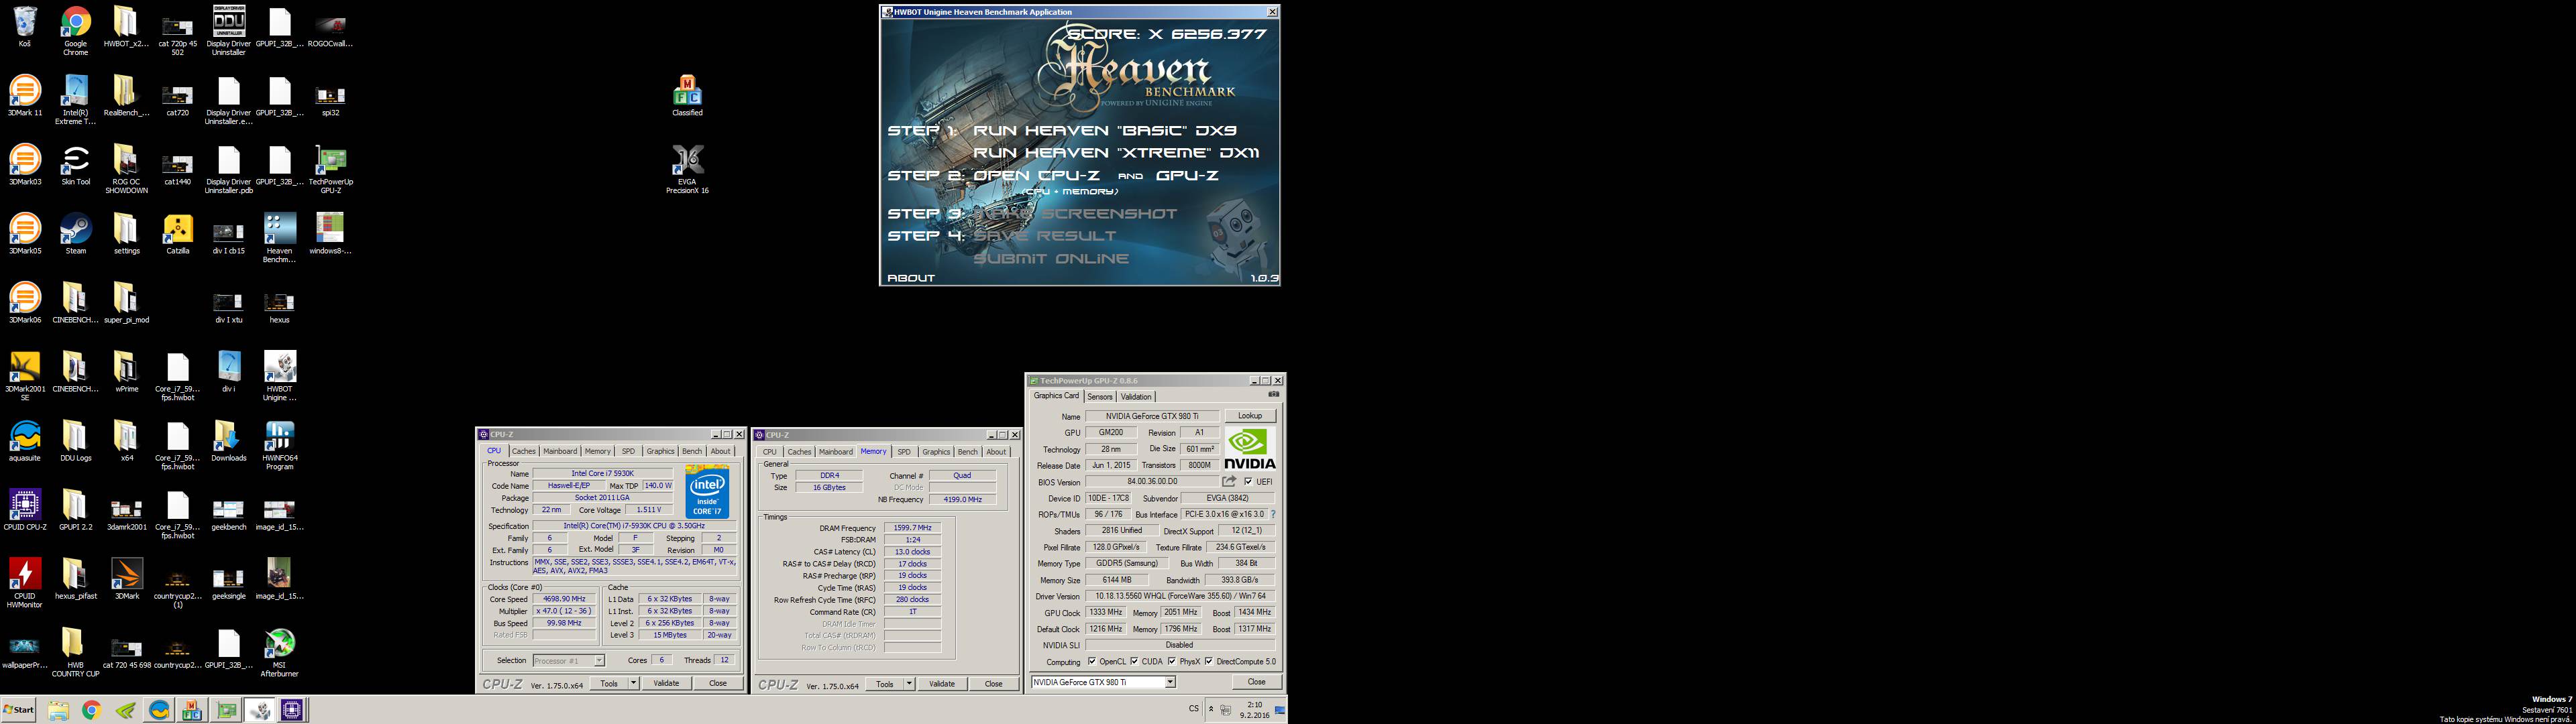This screenshot has width=2576, height=724.
Task: Select the Intel Extreme Tuning desktop icon
Action: [76, 100]
